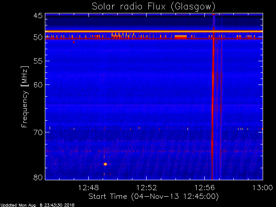Click the 'Start Time (04-Nov-13 12:45:00)' label
The image size is (276, 207).
coord(154,197)
